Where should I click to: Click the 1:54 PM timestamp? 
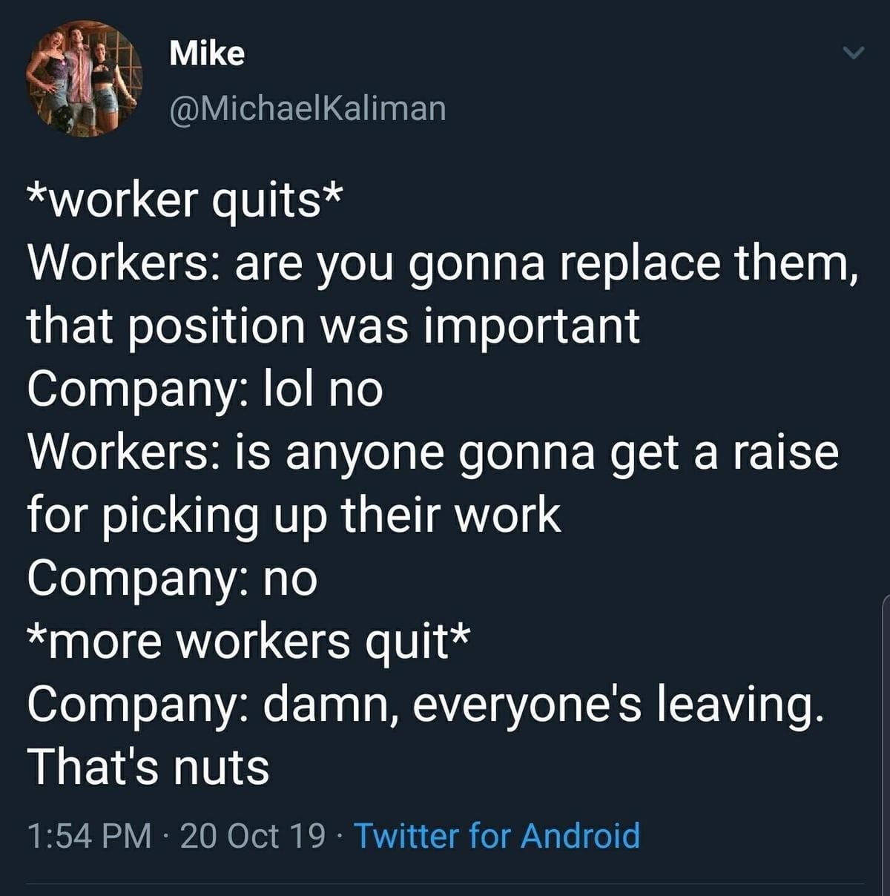[90, 835]
